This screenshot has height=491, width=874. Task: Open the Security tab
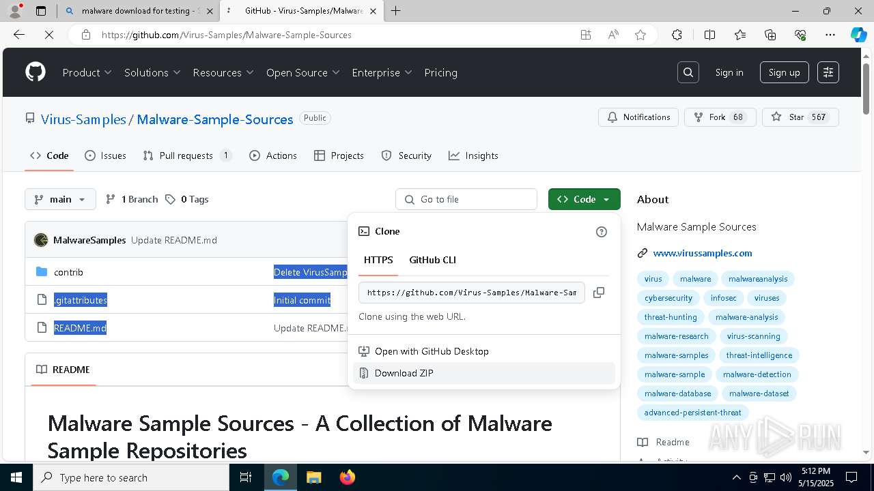406,155
